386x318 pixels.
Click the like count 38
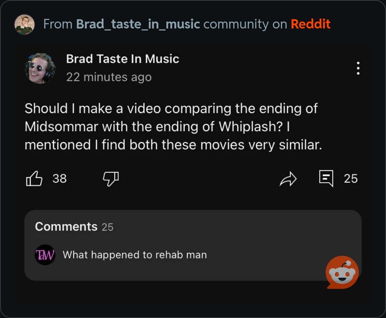[60, 179]
